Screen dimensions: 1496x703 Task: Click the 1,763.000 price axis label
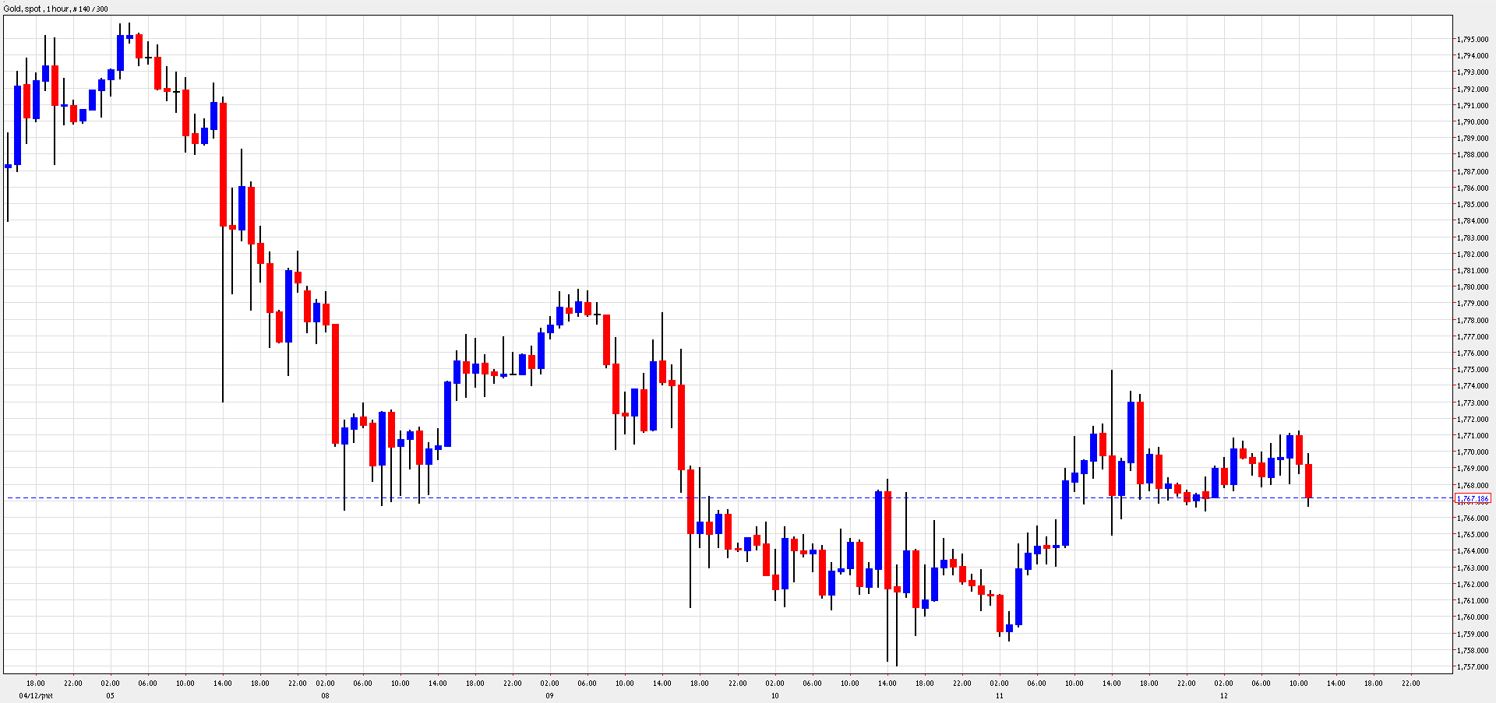(1473, 568)
